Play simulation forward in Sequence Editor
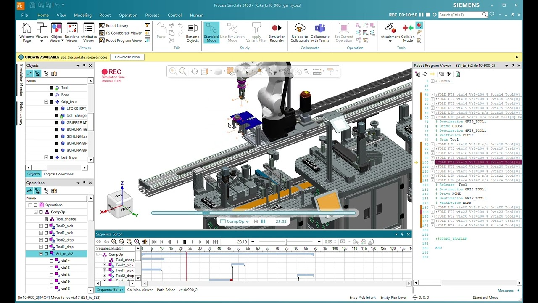Image resolution: width=538 pixels, height=303 pixels. (x=193, y=242)
